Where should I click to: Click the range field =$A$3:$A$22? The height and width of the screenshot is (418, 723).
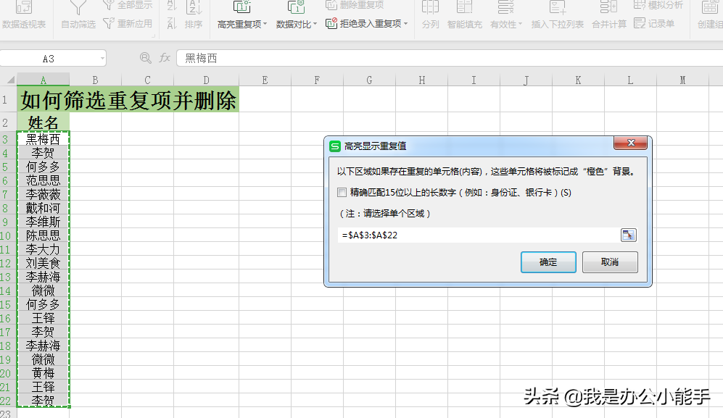pyautogui.click(x=478, y=235)
